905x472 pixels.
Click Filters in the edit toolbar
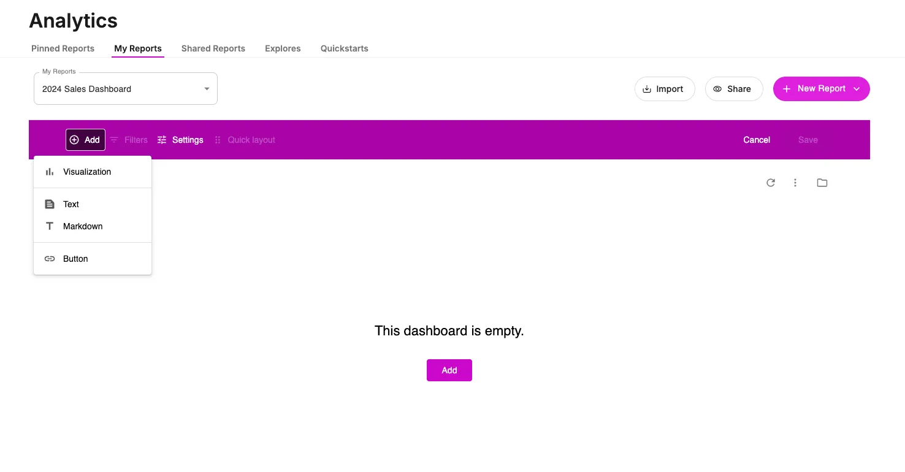tap(129, 140)
